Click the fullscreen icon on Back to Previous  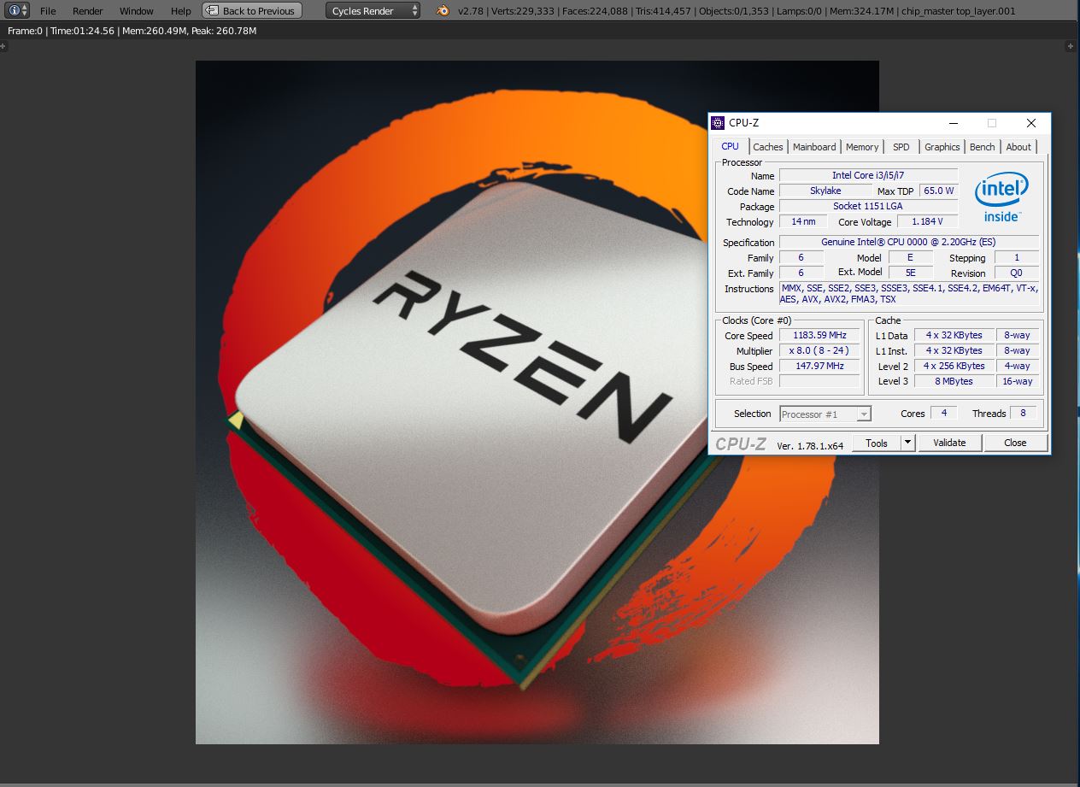213,10
